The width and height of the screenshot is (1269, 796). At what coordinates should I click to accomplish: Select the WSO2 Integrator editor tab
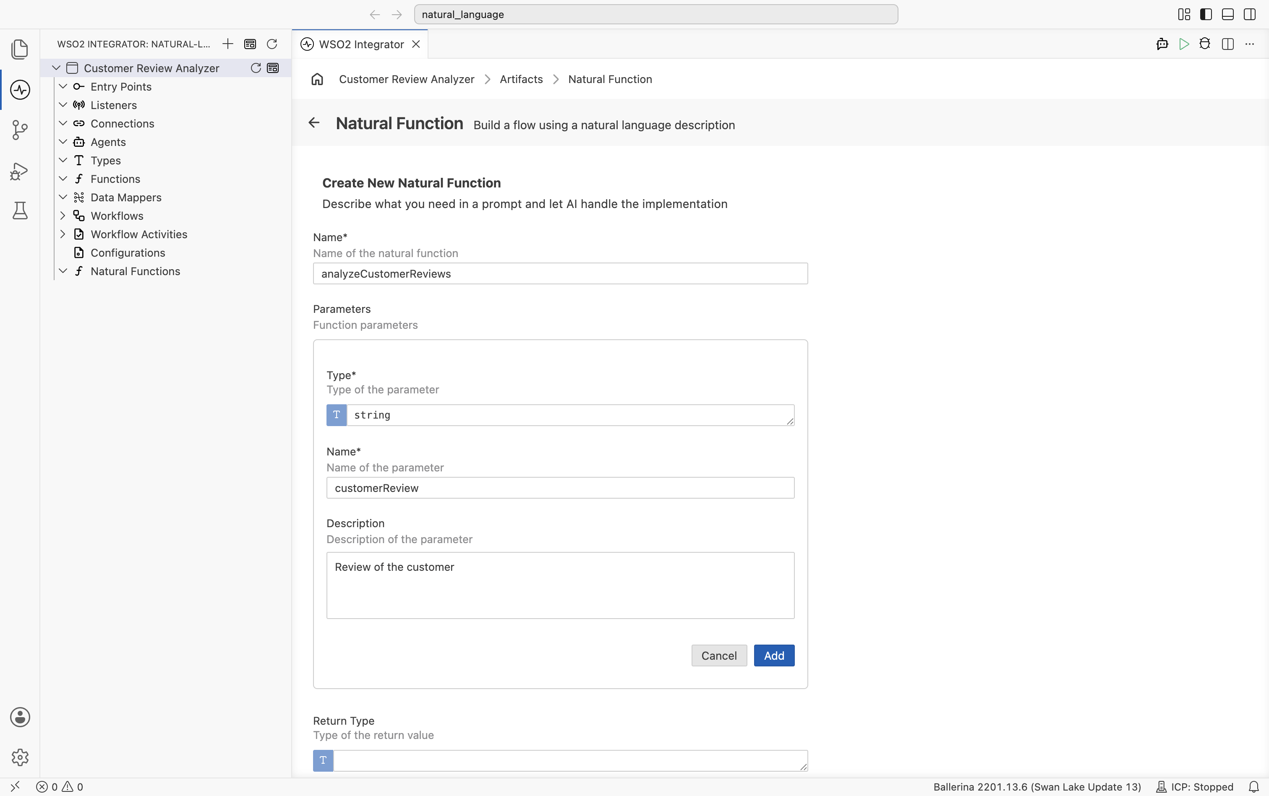coord(360,44)
